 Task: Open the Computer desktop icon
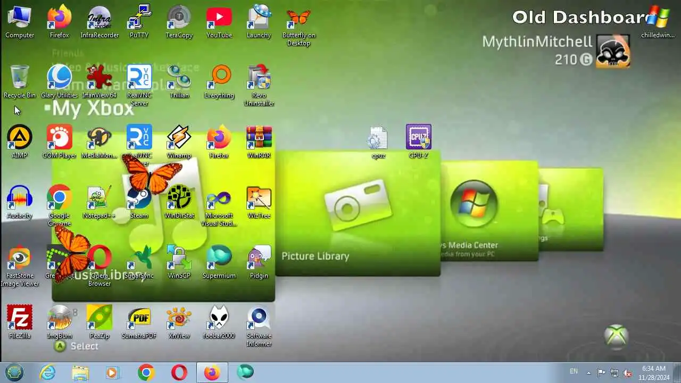(20, 22)
